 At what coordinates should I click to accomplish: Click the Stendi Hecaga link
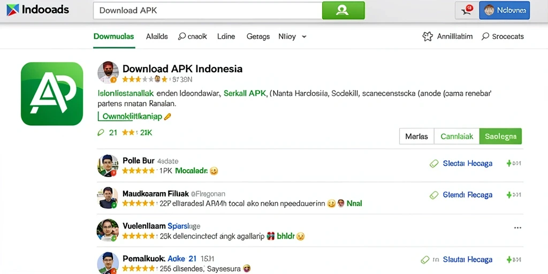coord(467,195)
